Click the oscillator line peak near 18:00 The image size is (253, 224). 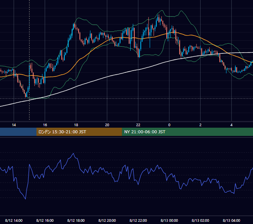point(73,153)
